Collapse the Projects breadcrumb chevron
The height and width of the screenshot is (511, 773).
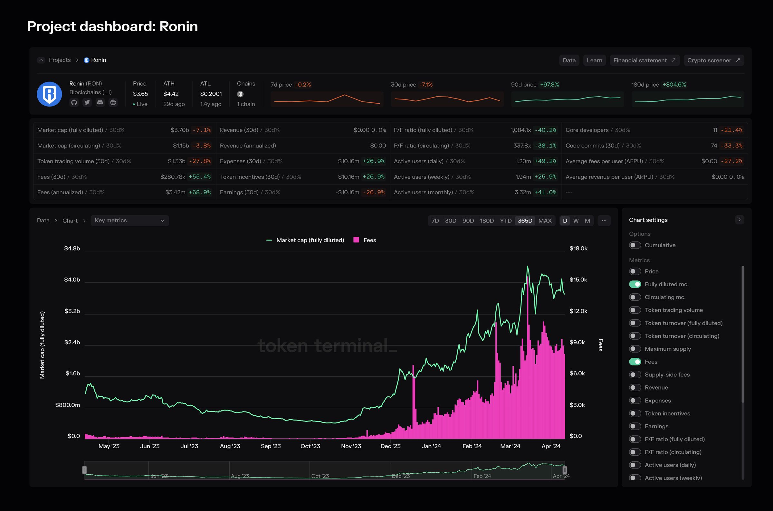tap(41, 60)
